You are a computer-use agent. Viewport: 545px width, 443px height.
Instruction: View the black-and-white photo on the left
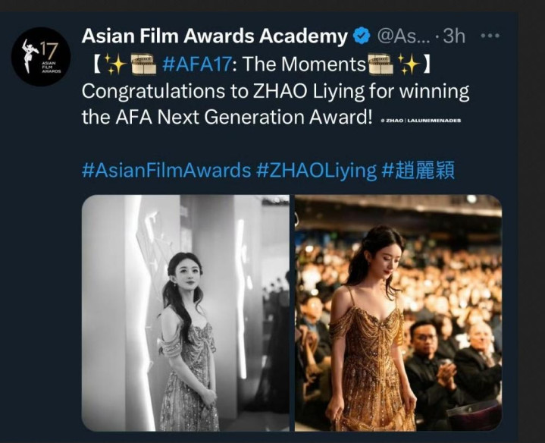tap(185, 313)
